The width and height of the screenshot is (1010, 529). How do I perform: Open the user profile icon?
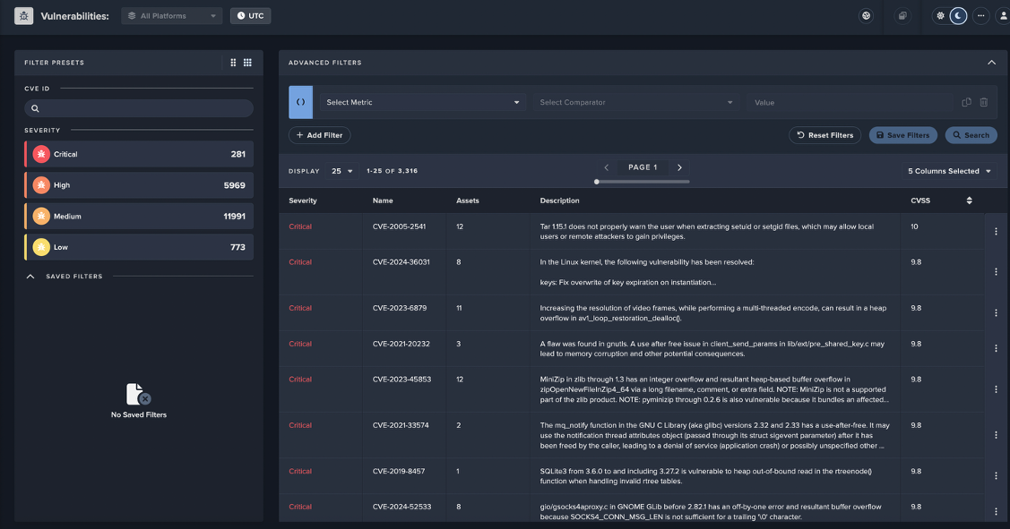1004,15
